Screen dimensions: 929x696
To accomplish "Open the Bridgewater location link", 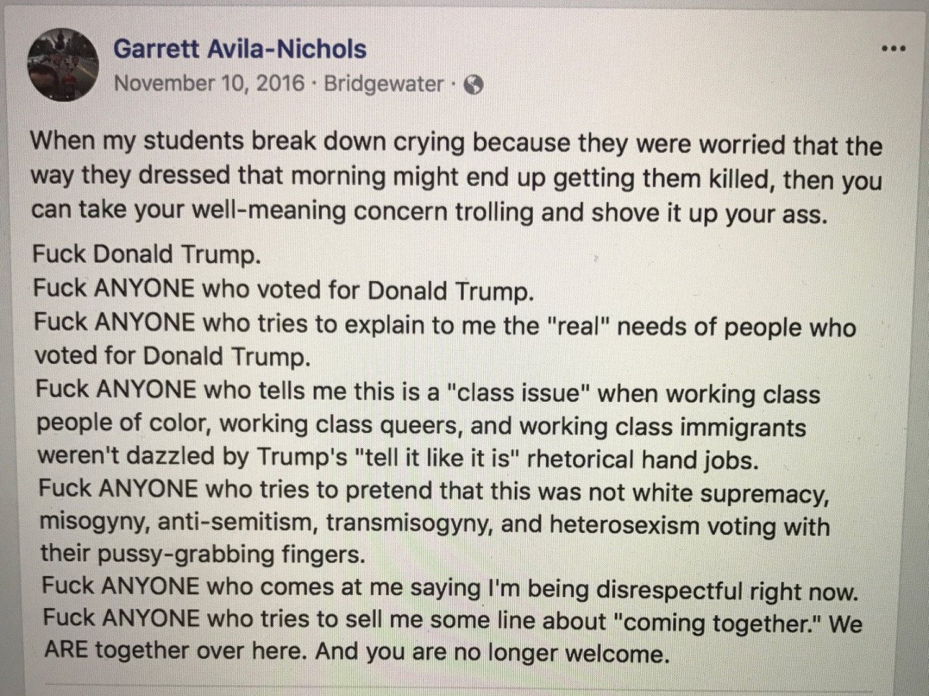I will (383, 84).
